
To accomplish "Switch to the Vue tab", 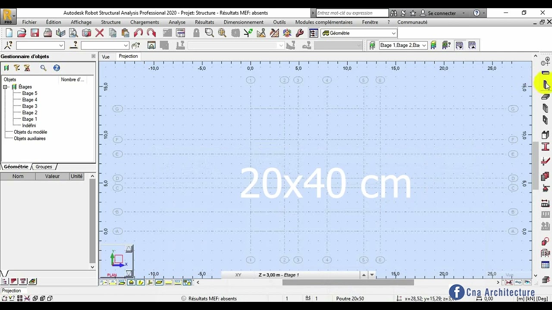I will (x=106, y=57).
